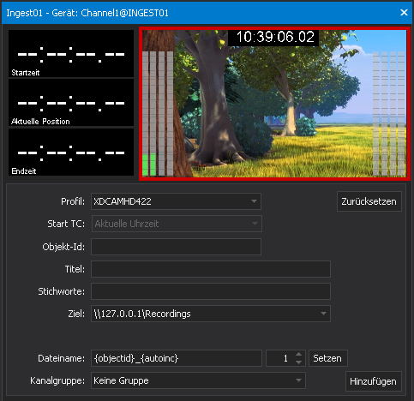Click the left audio level meters
This screenshot has height=401, width=414.
click(158, 113)
